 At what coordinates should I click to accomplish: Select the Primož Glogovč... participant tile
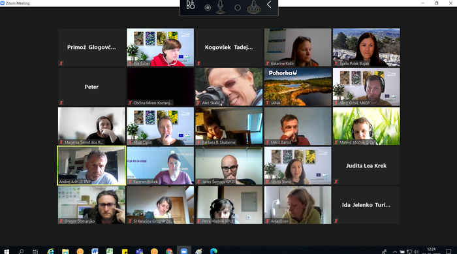pos(91,47)
